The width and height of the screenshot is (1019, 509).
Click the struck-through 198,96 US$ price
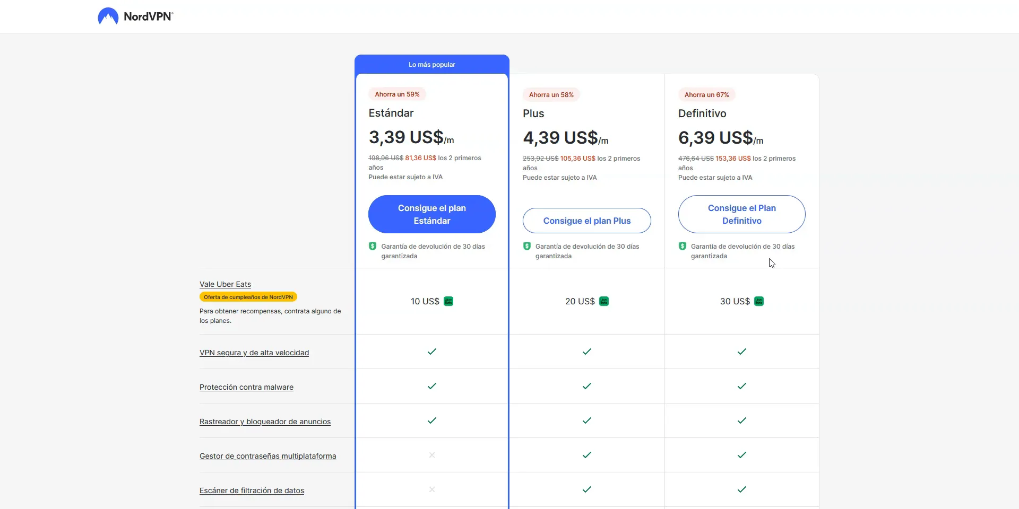click(386, 158)
